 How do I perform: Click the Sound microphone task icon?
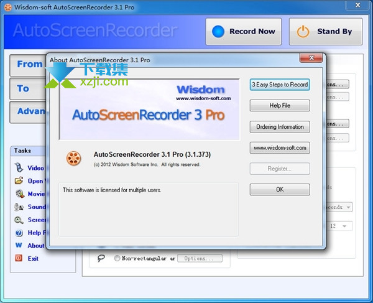click(19, 207)
